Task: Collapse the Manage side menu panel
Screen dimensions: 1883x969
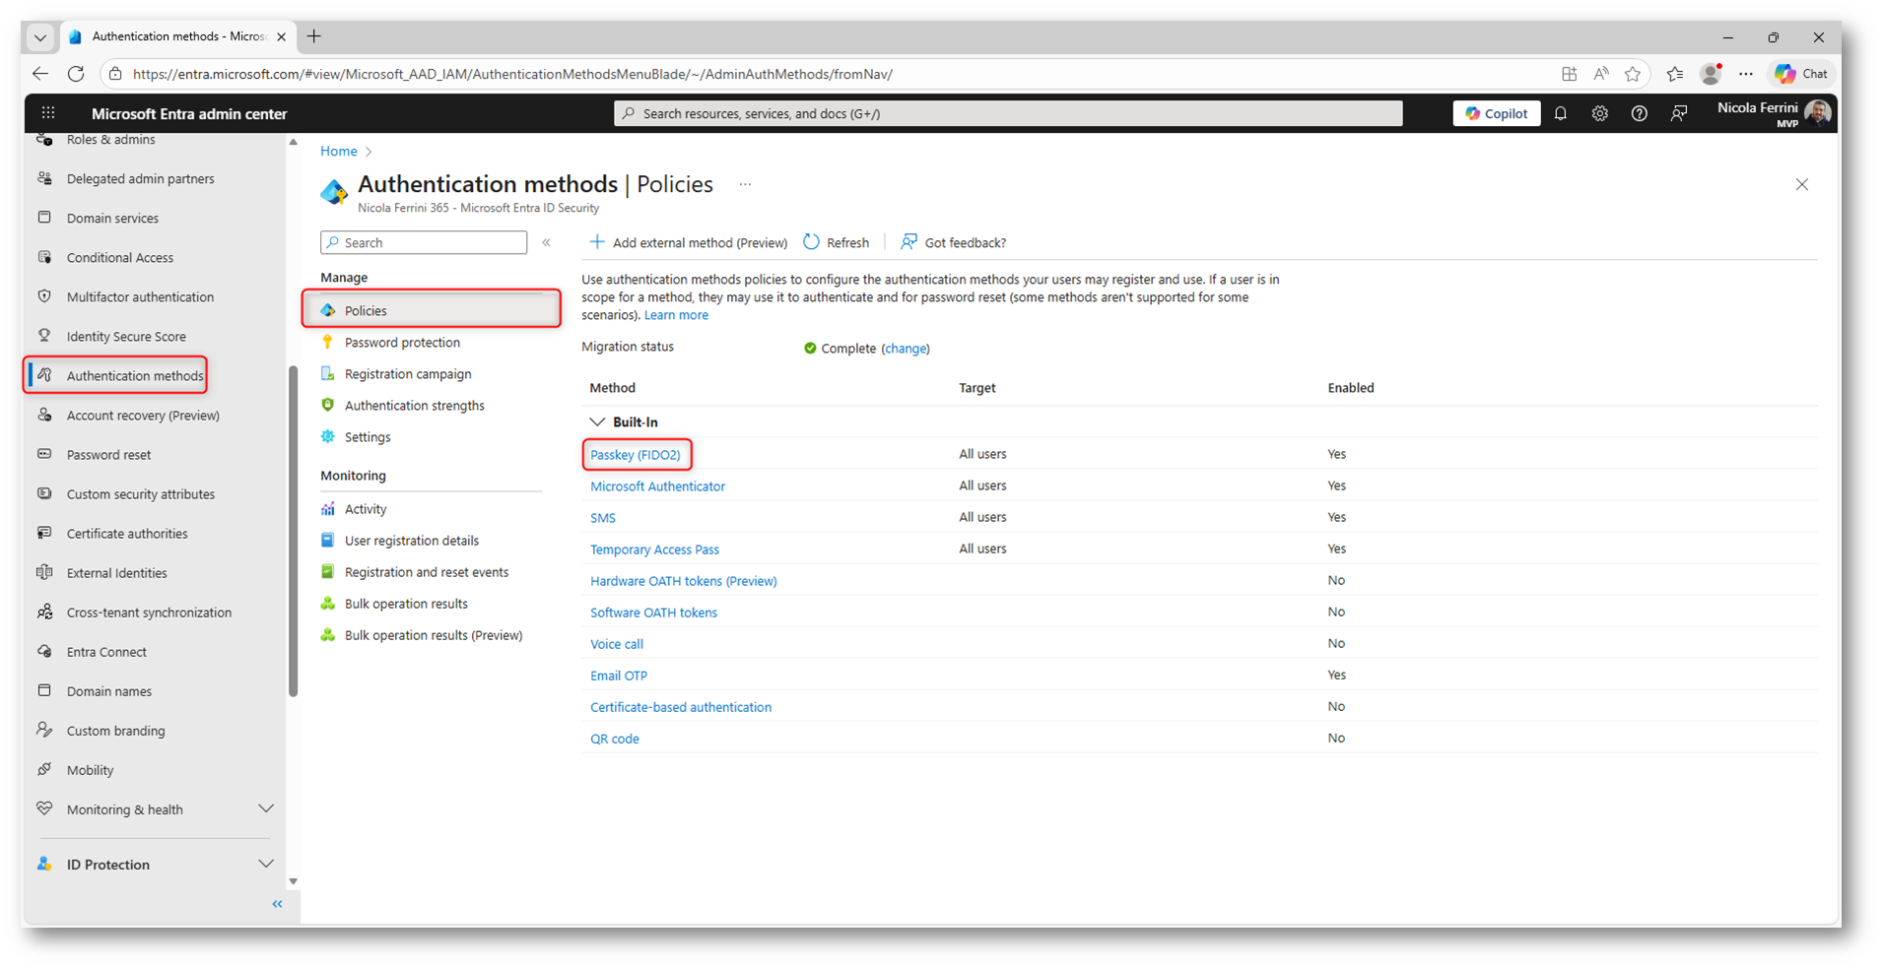Action: pos(547,242)
